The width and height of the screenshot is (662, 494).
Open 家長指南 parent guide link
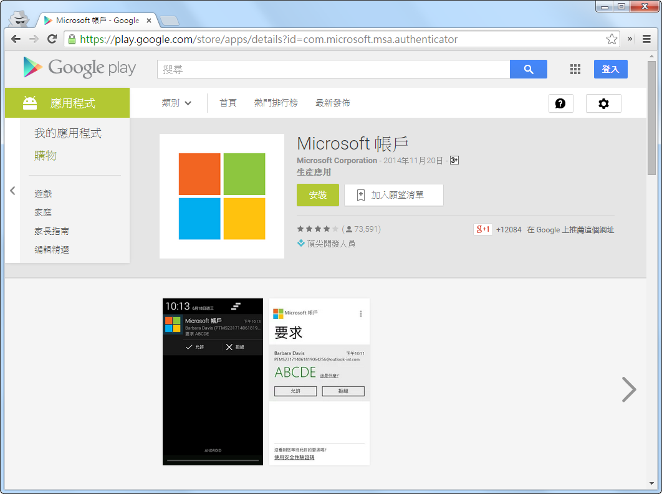pos(52,230)
